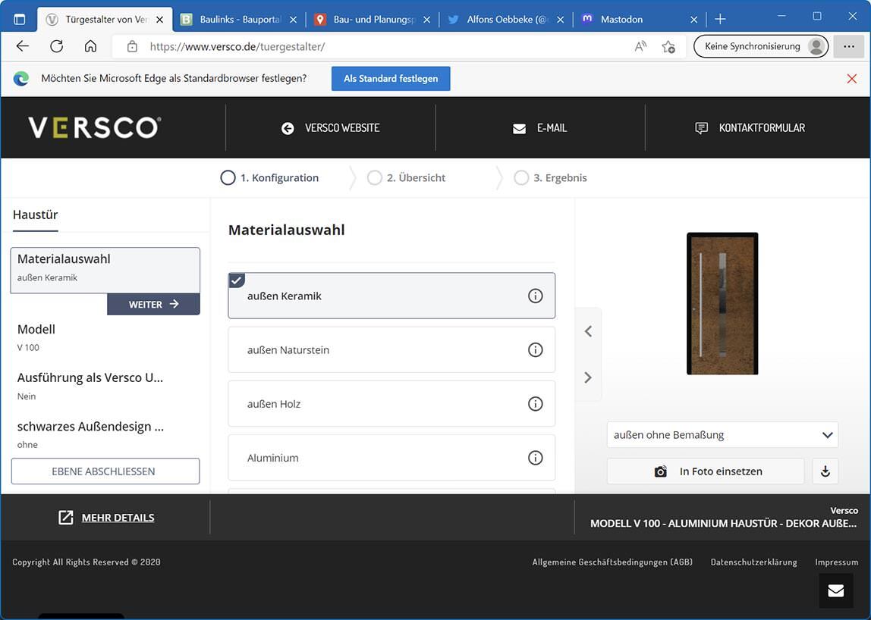Go to step 2. Übersicht
This screenshot has height=620, width=871.
click(x=407, y=177)
